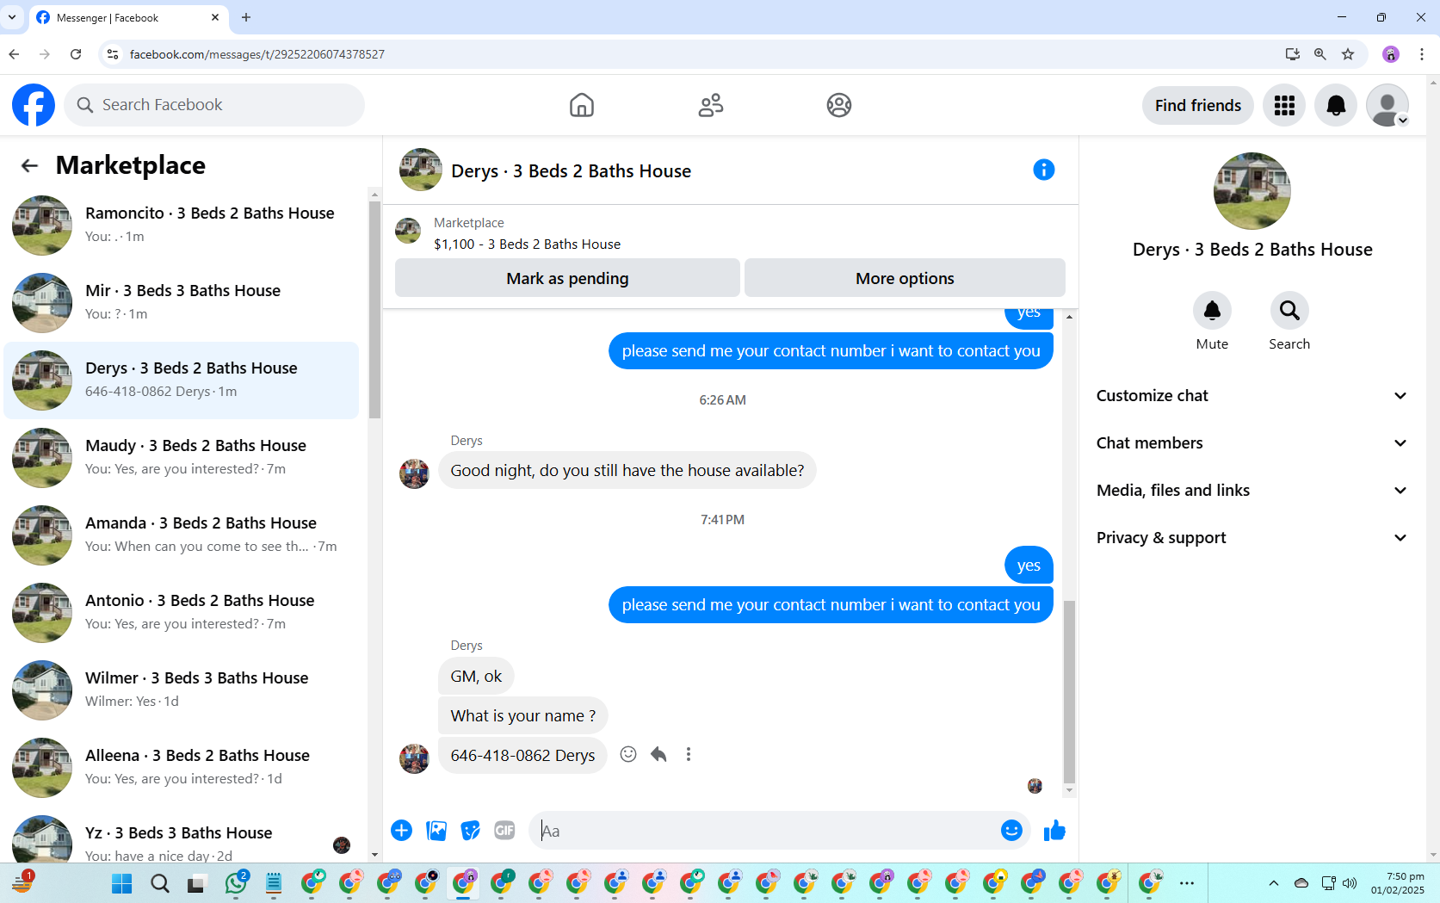Viewport: 1440px width, 903px height.
Task: Click the Find friends button
Action: [1198, 105]
